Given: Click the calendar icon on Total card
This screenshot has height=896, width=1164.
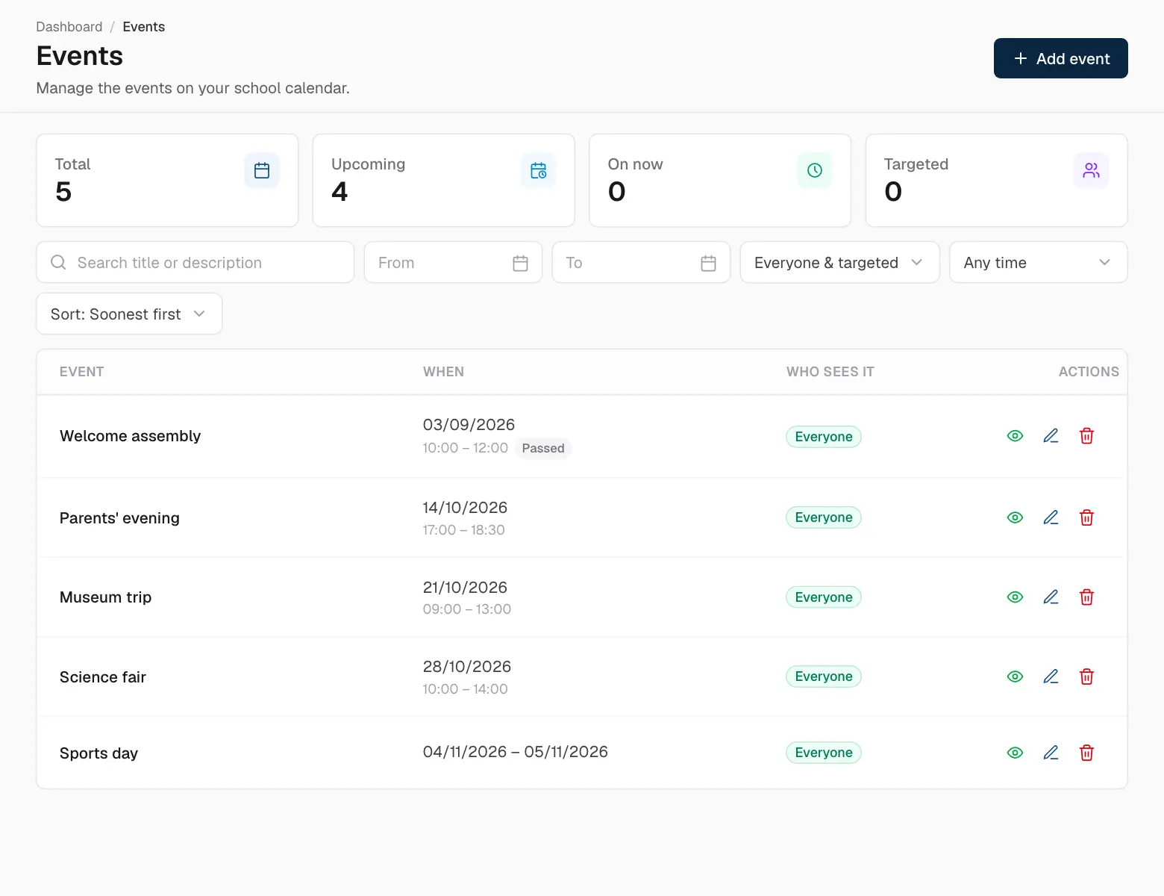Looking at the screenshot, I should [262, 170].
